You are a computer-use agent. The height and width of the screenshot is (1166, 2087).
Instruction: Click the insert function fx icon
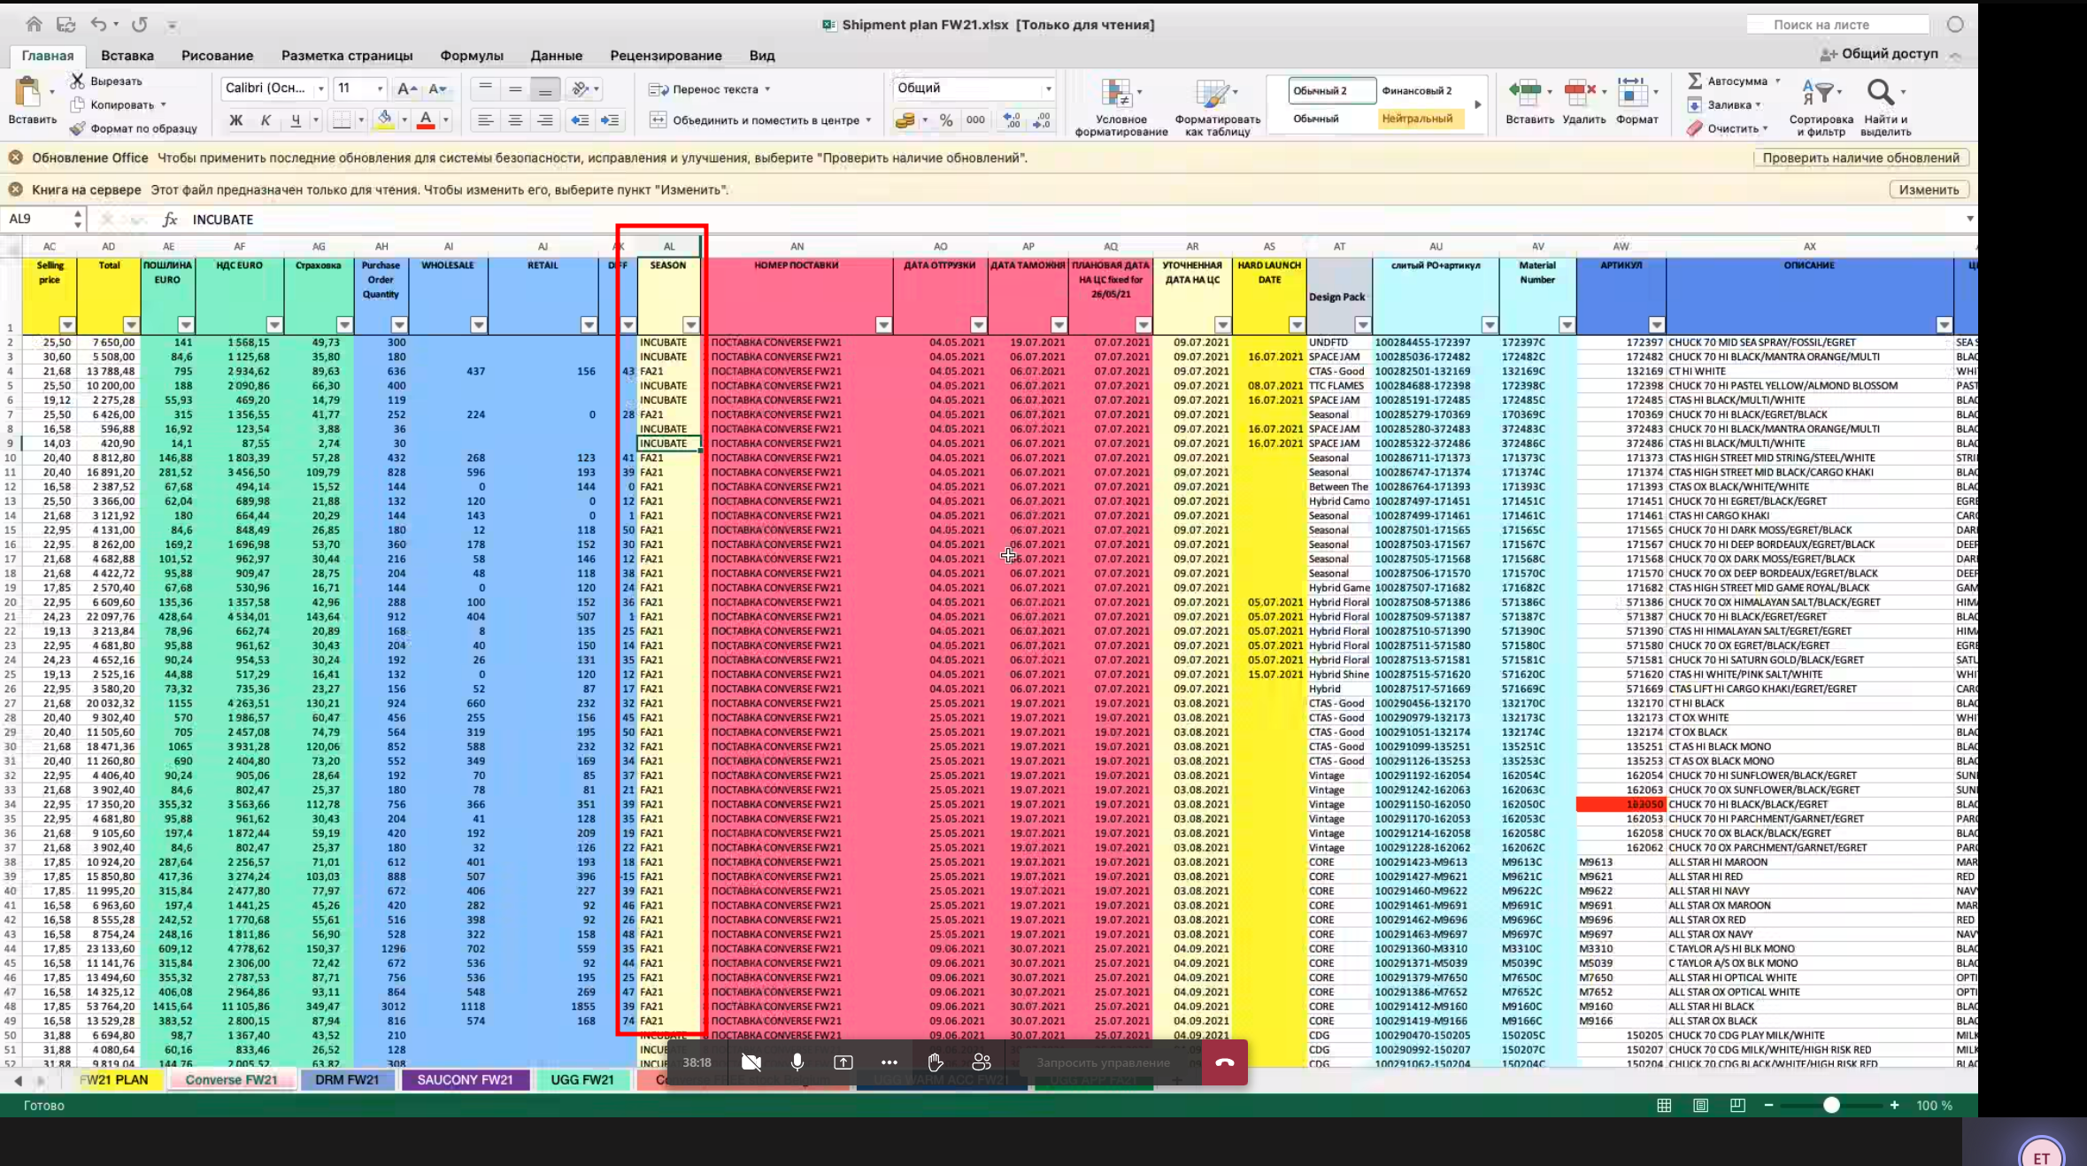[169, 220]
